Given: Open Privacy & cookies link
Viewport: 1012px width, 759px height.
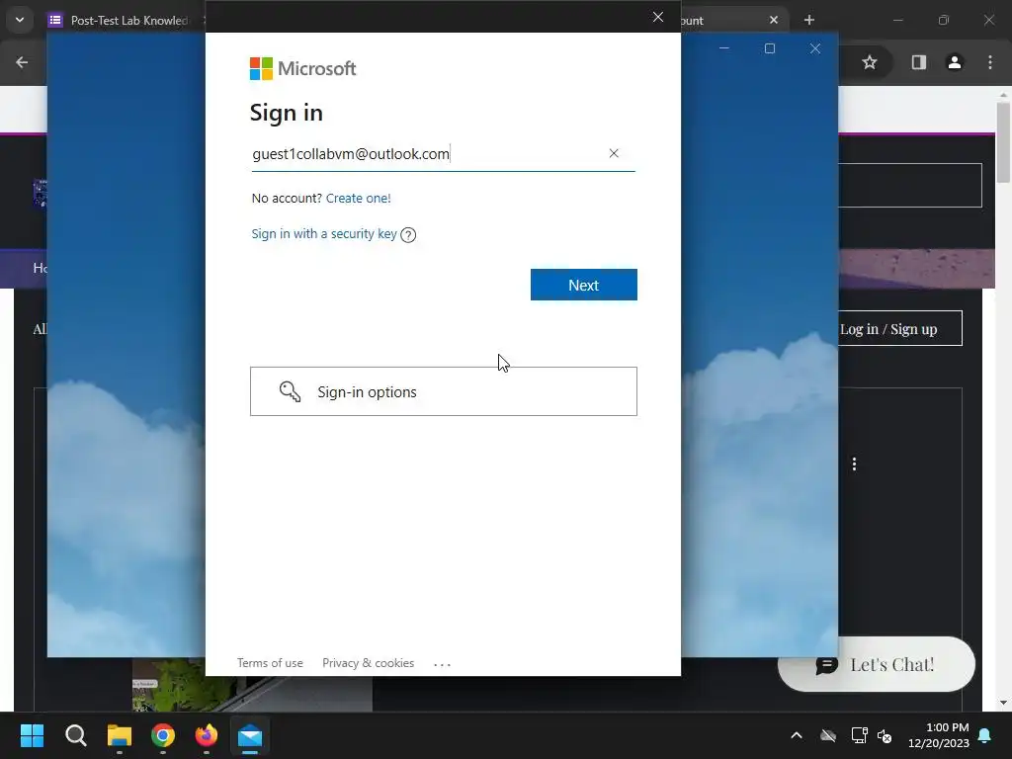Looking at the screenshot, I should click(x=368, y=663).
